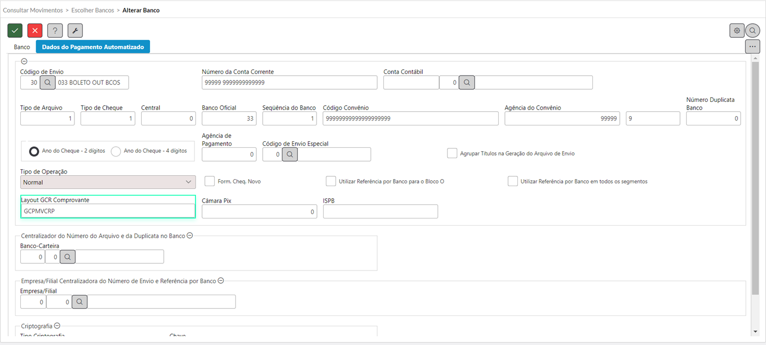766x345 pixels.
Task: Focus the Banco Oficial field
Action: [229, 118]
